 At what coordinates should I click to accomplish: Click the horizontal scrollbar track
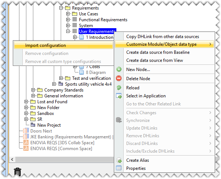coord(64,159)
